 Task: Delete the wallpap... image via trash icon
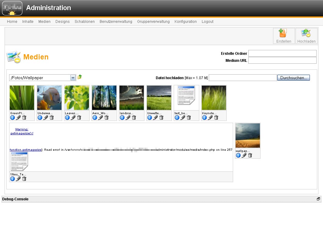(x=250, y=155)
